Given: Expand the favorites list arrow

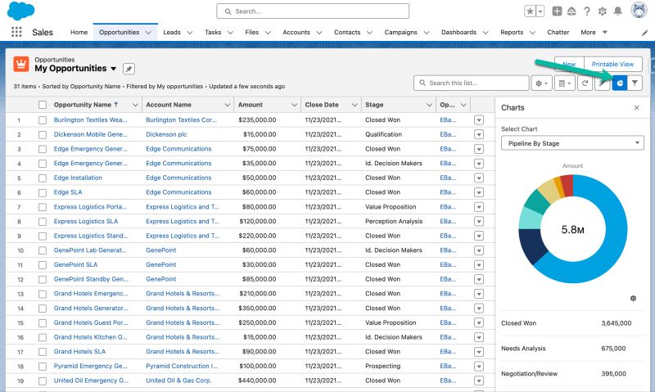Looking at the screenshot, I should [x=540, y=11].
